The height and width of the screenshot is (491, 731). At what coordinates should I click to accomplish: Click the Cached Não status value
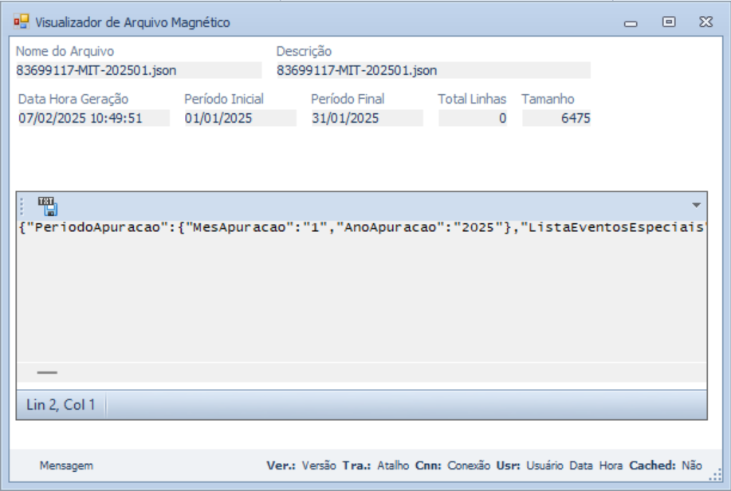692,465
